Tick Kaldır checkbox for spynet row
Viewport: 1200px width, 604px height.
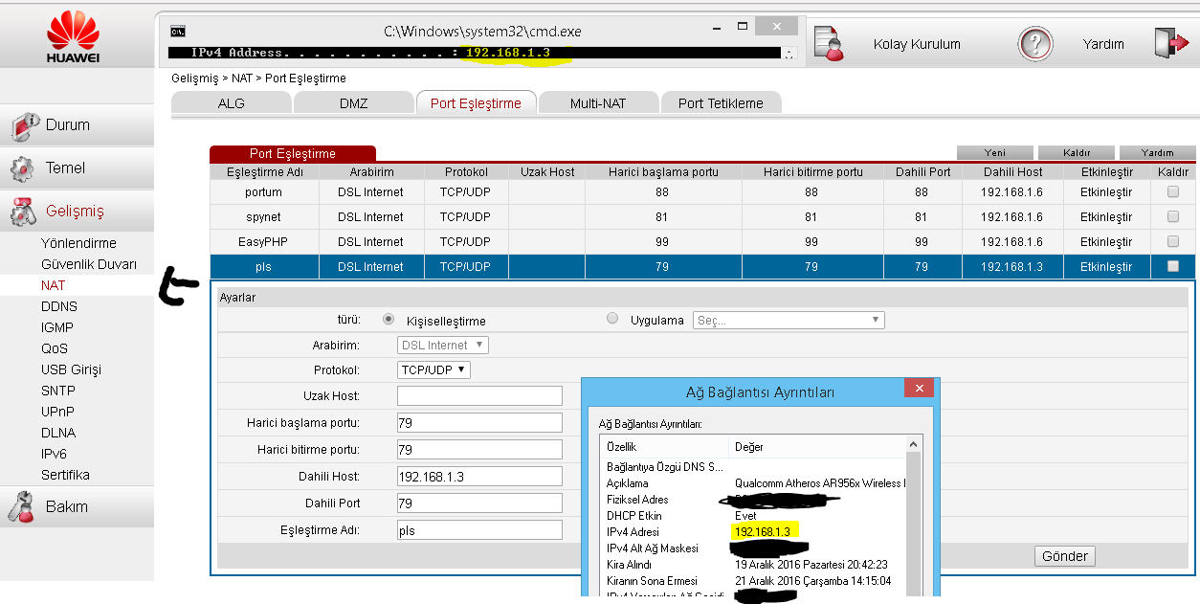pos(1173,216)
